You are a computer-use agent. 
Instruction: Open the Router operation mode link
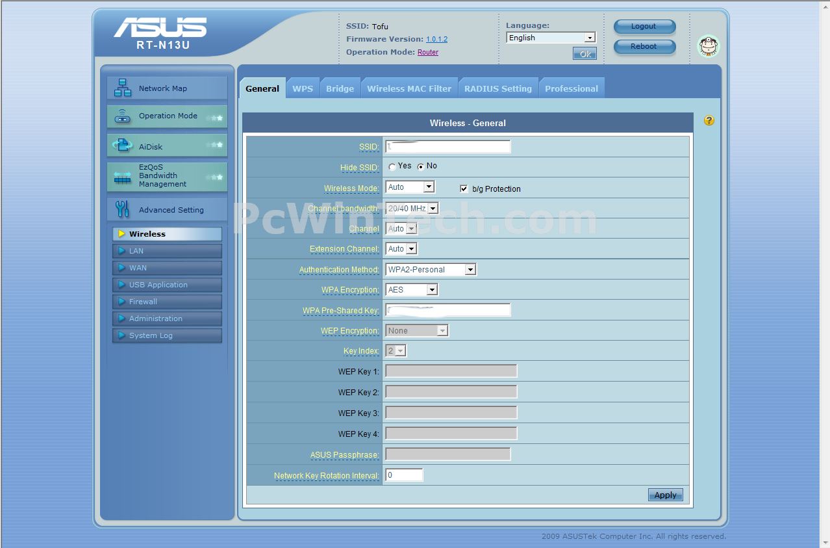428,52
